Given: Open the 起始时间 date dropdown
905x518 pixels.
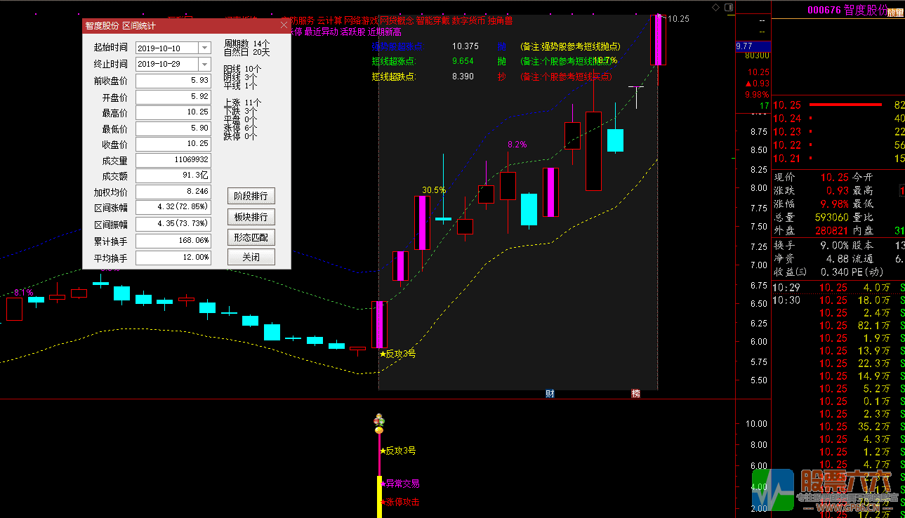Looking at the screenshot, I should click(x=204, y=48).
